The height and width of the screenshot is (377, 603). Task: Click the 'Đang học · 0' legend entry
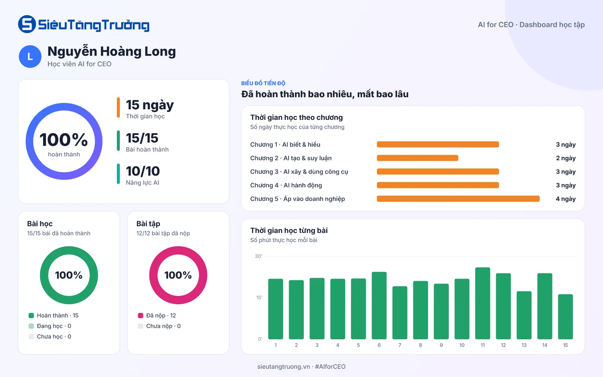(50, 326)
